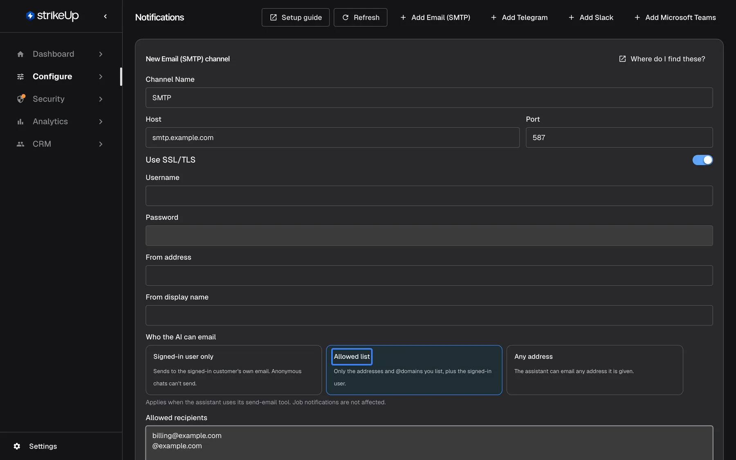Viewport: 736px width, 460px height.
Task: Click the From display name input field
Action: pyautogui.click(x=429, y=315)
